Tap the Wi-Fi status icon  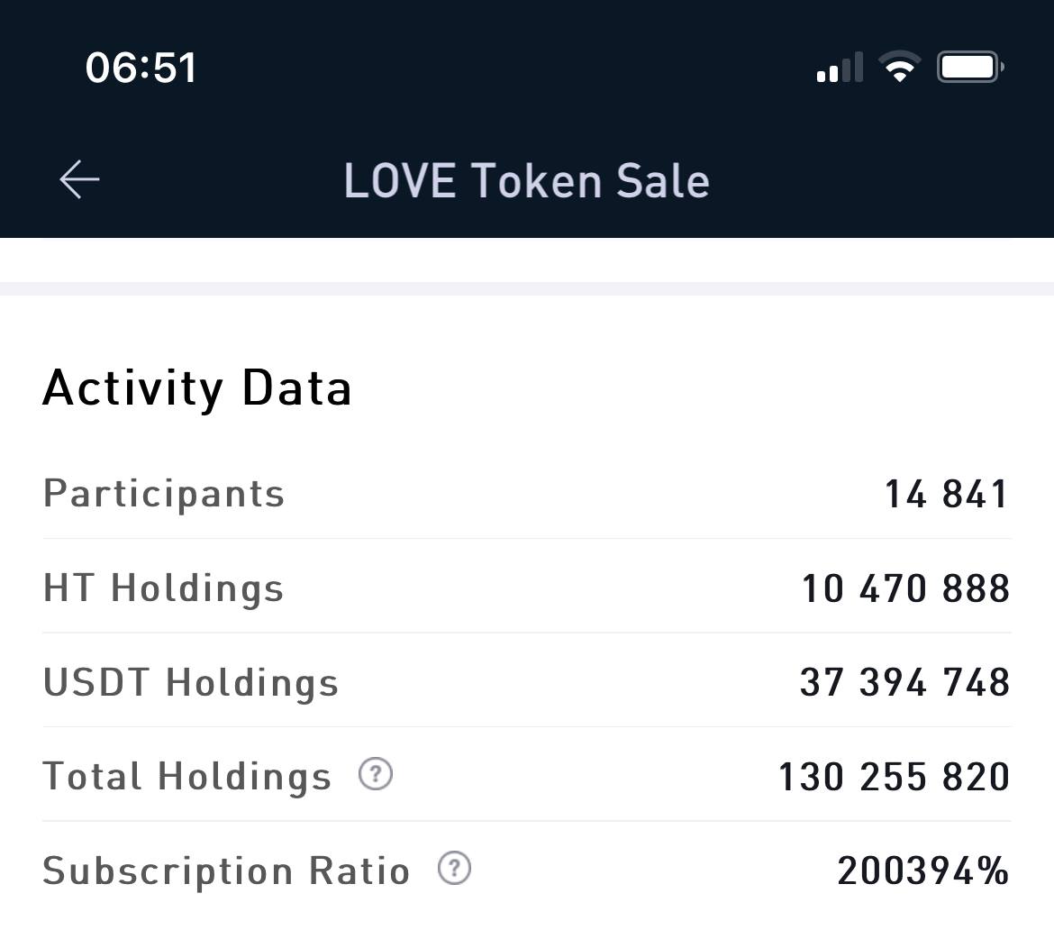pyautogui.click(x=899, y=67)
